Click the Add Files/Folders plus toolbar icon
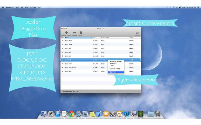Image resolution: width=201 pixels, height=125 pixels. (x=66, y=33)
